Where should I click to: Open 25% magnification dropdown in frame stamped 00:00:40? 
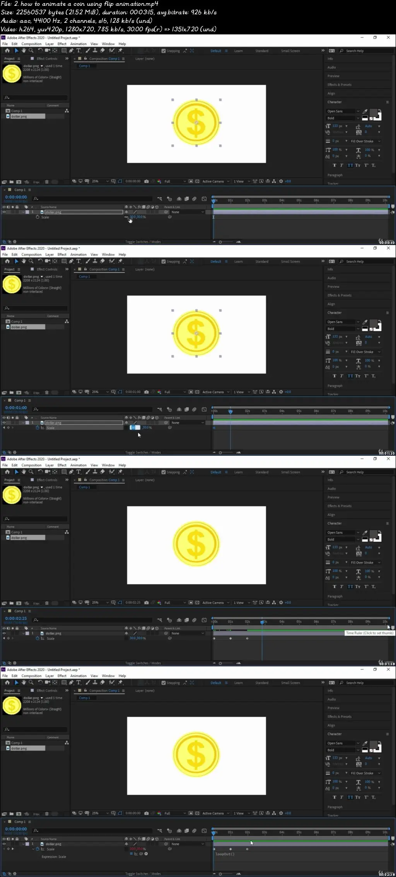click(x=100, y=181)
